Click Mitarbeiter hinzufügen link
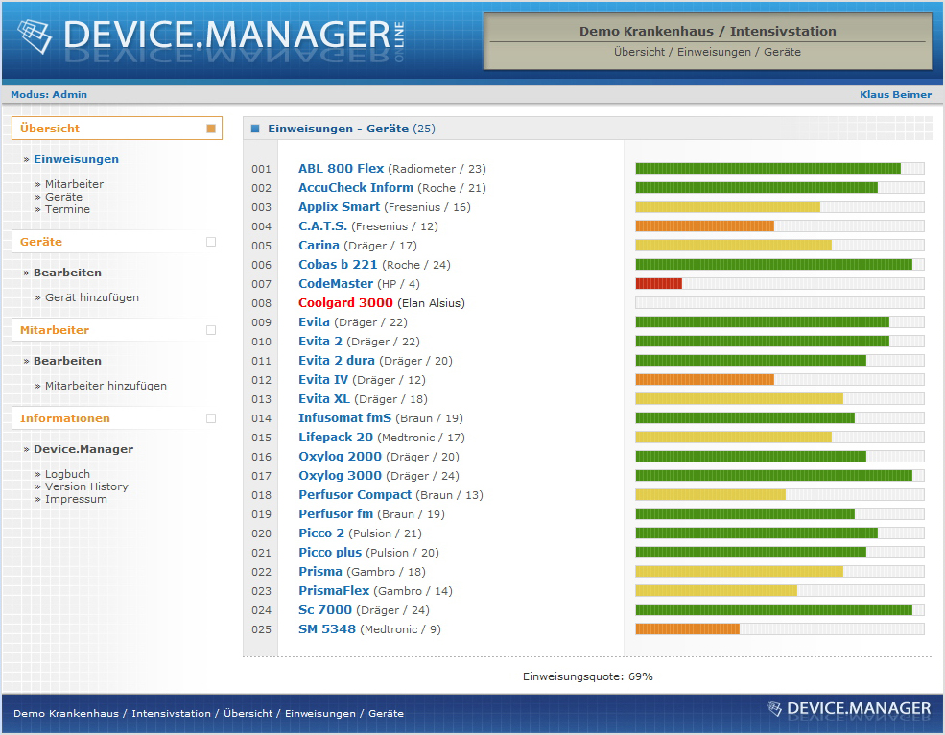The width and height of the screenshot is (945, 735). (x=106, y=386)
